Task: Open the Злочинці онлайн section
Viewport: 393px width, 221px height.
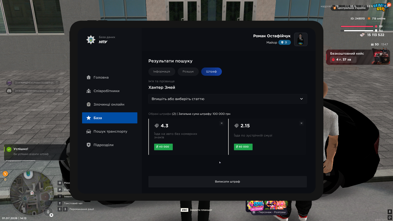Action: coord(110,104)
